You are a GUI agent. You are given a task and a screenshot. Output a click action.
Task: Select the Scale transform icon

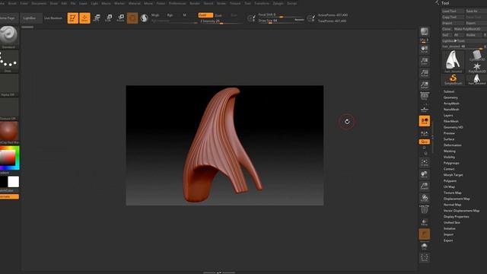(x=109, y=18)
